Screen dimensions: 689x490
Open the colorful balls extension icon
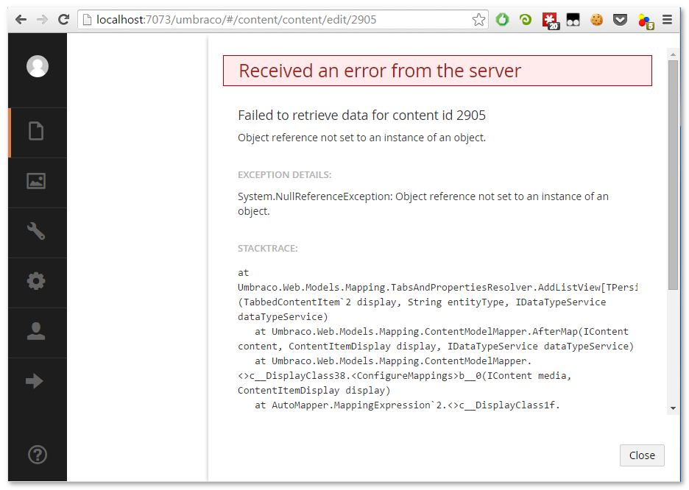646,21
